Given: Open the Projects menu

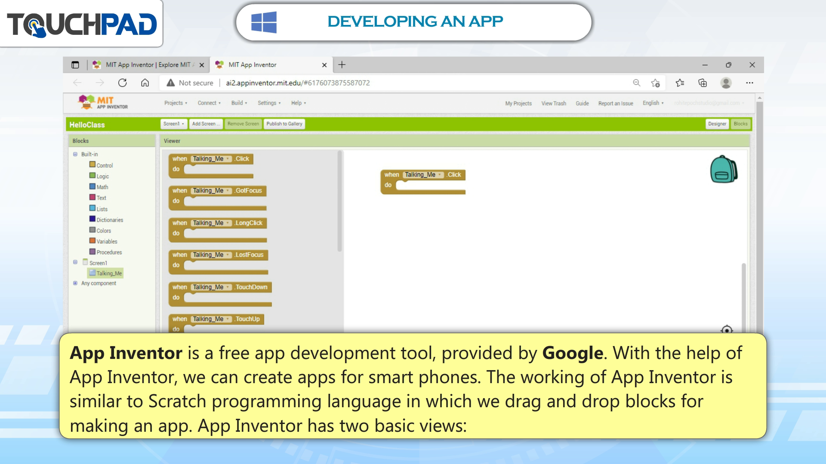Looking at the screenshot, I should click(176, 103).
